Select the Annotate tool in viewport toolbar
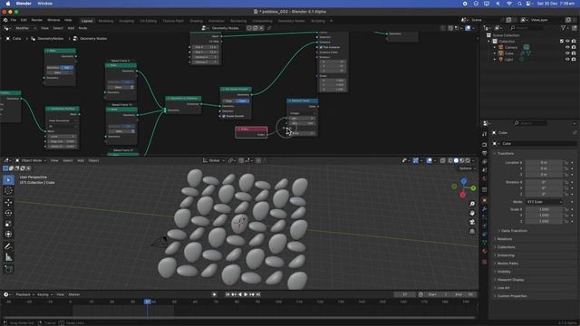This screenshot has height=326, width=580. [x=8, y=246]
